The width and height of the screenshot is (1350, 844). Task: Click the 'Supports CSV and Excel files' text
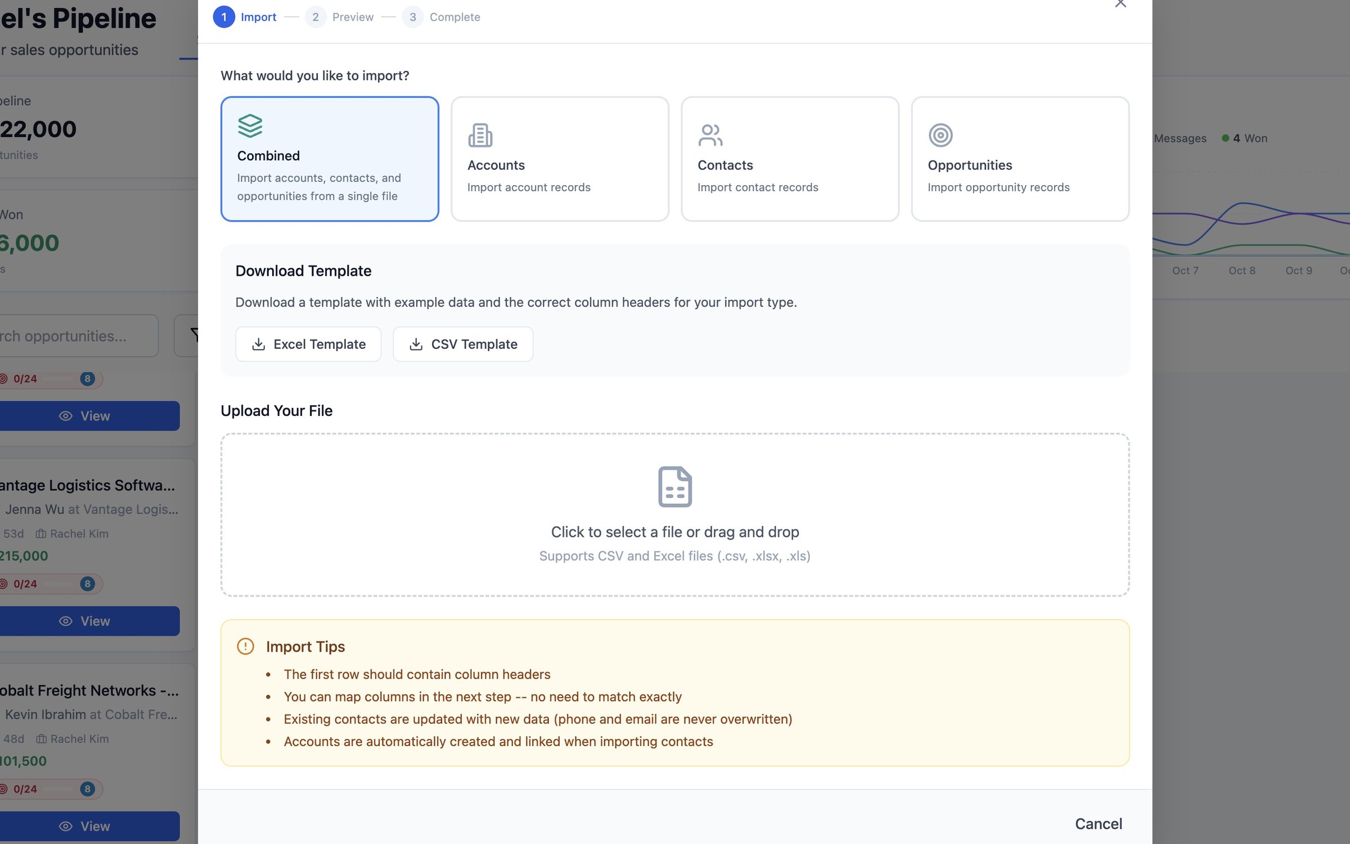point(675,556)
